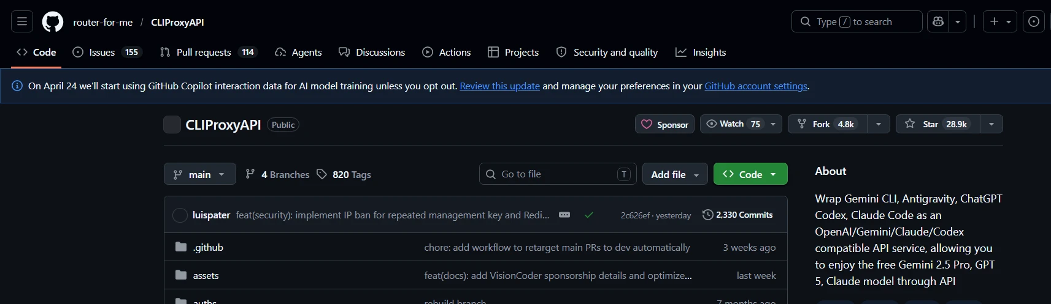Open the plus create-new menu

pos(1000,21)
